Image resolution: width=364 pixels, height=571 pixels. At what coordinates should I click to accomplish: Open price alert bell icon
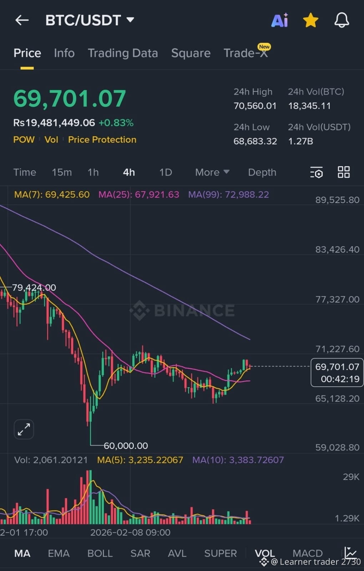click(x=342, y=20)
